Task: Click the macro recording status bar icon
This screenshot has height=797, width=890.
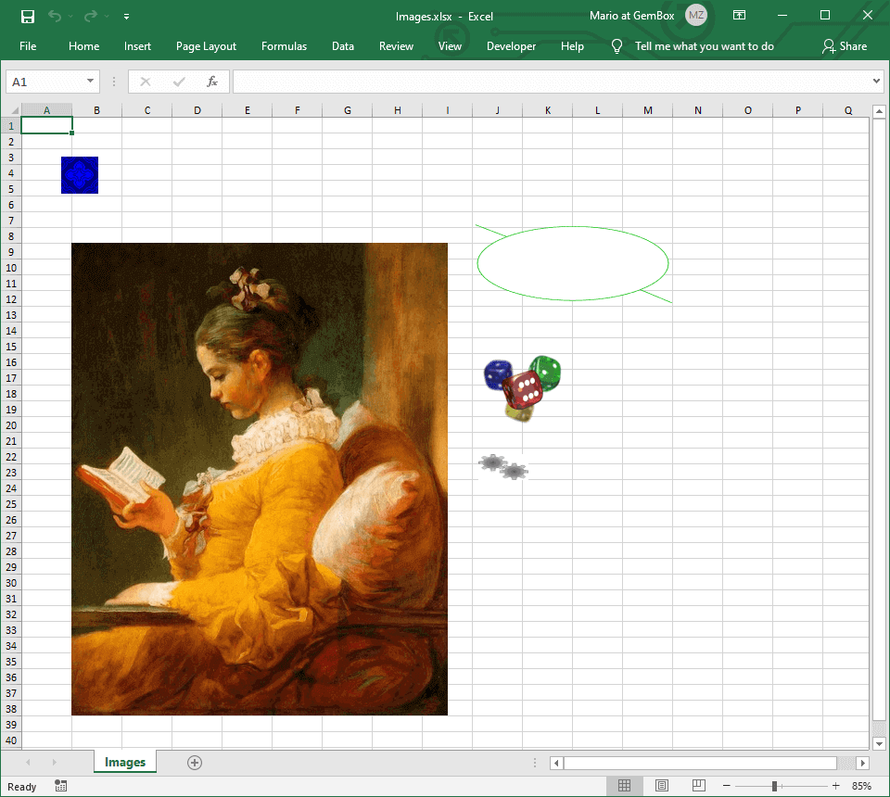Action: [x=61, y=786]
